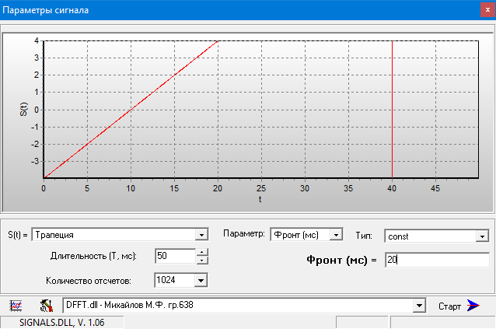Screen dimensions: 496x329
Task: Click the S(t) axis label on chart
Action: click(24, 109)
